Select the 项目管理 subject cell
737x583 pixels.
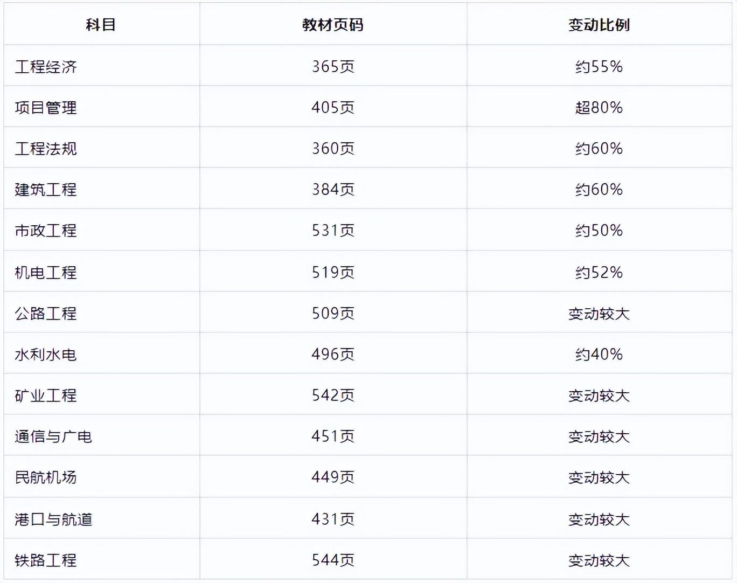point(46,108)
